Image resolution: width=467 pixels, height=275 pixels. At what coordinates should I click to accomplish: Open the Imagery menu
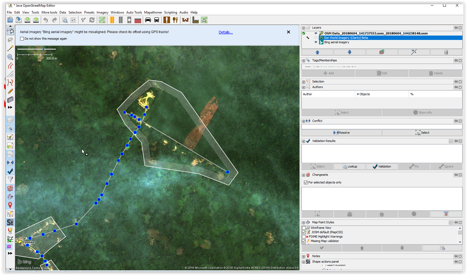pyautogui.click(x=102, y=12)
